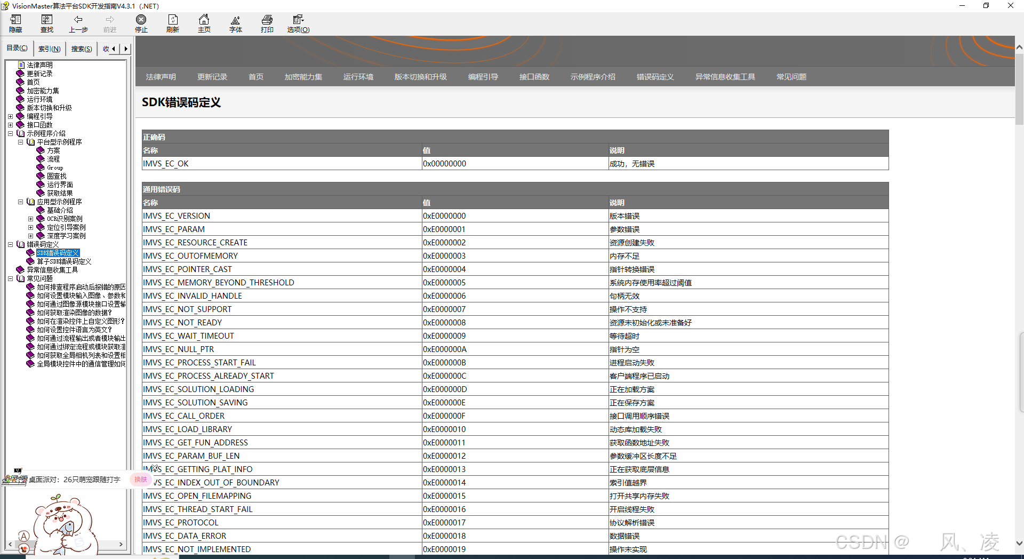Select 版本切换和升级 in the contents tree
1024x559 pixels.
pos(50,108)
